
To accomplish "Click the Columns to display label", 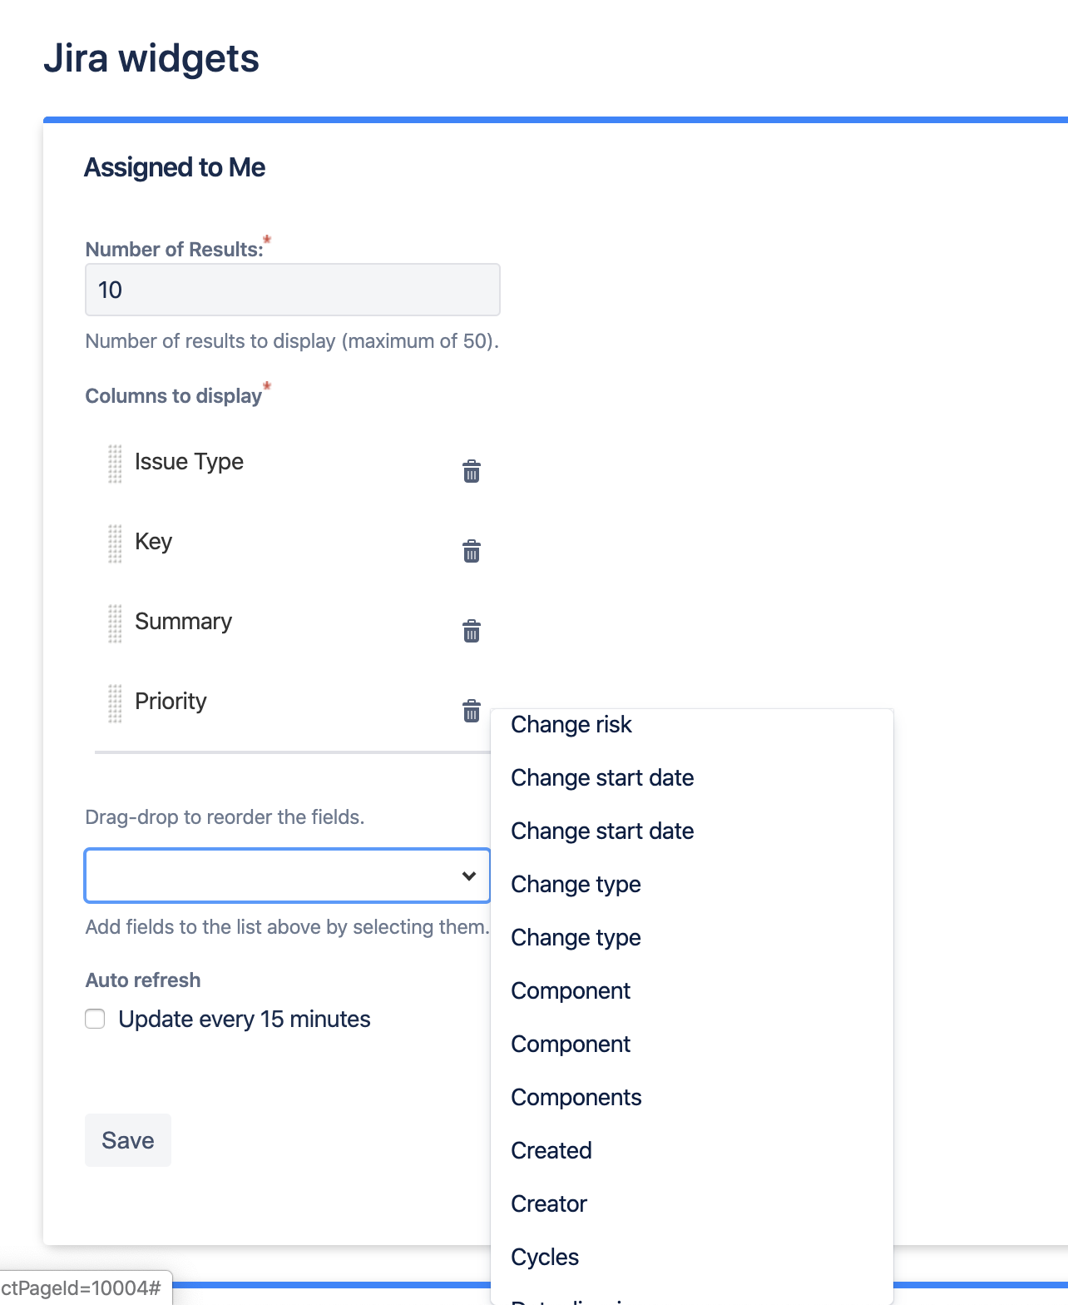I will point(174,396).
